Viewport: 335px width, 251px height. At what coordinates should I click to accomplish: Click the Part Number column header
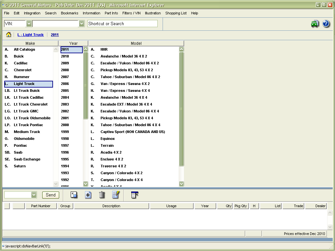[41, 206]
